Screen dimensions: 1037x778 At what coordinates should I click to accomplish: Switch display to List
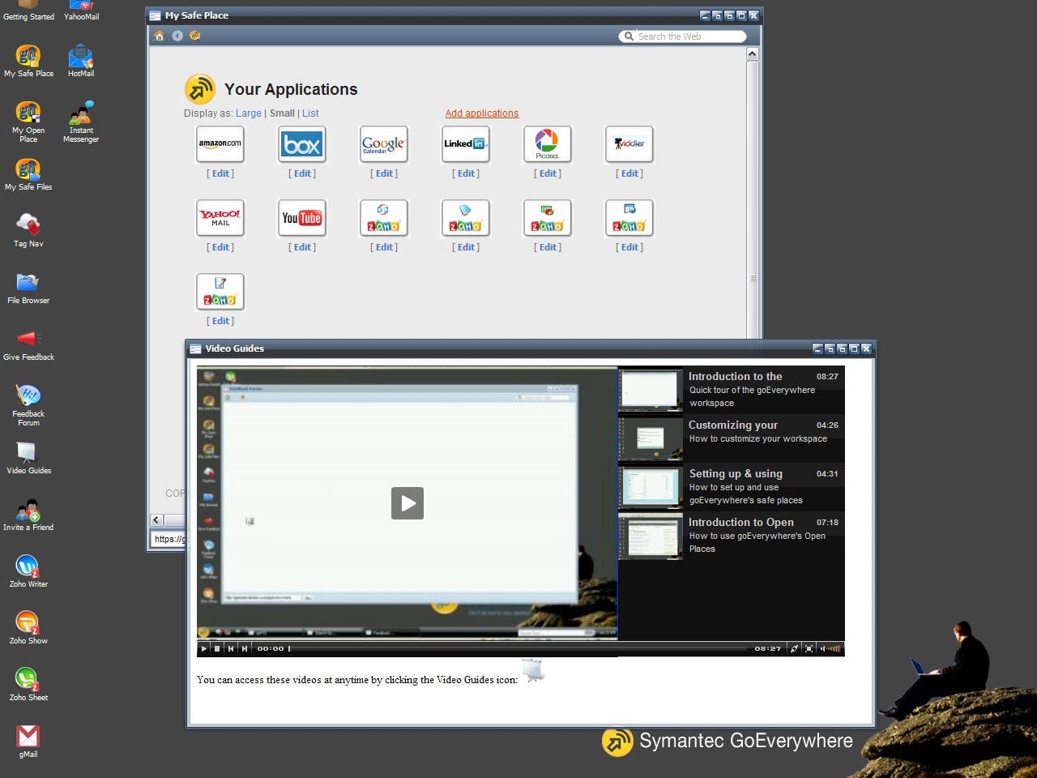310,113
